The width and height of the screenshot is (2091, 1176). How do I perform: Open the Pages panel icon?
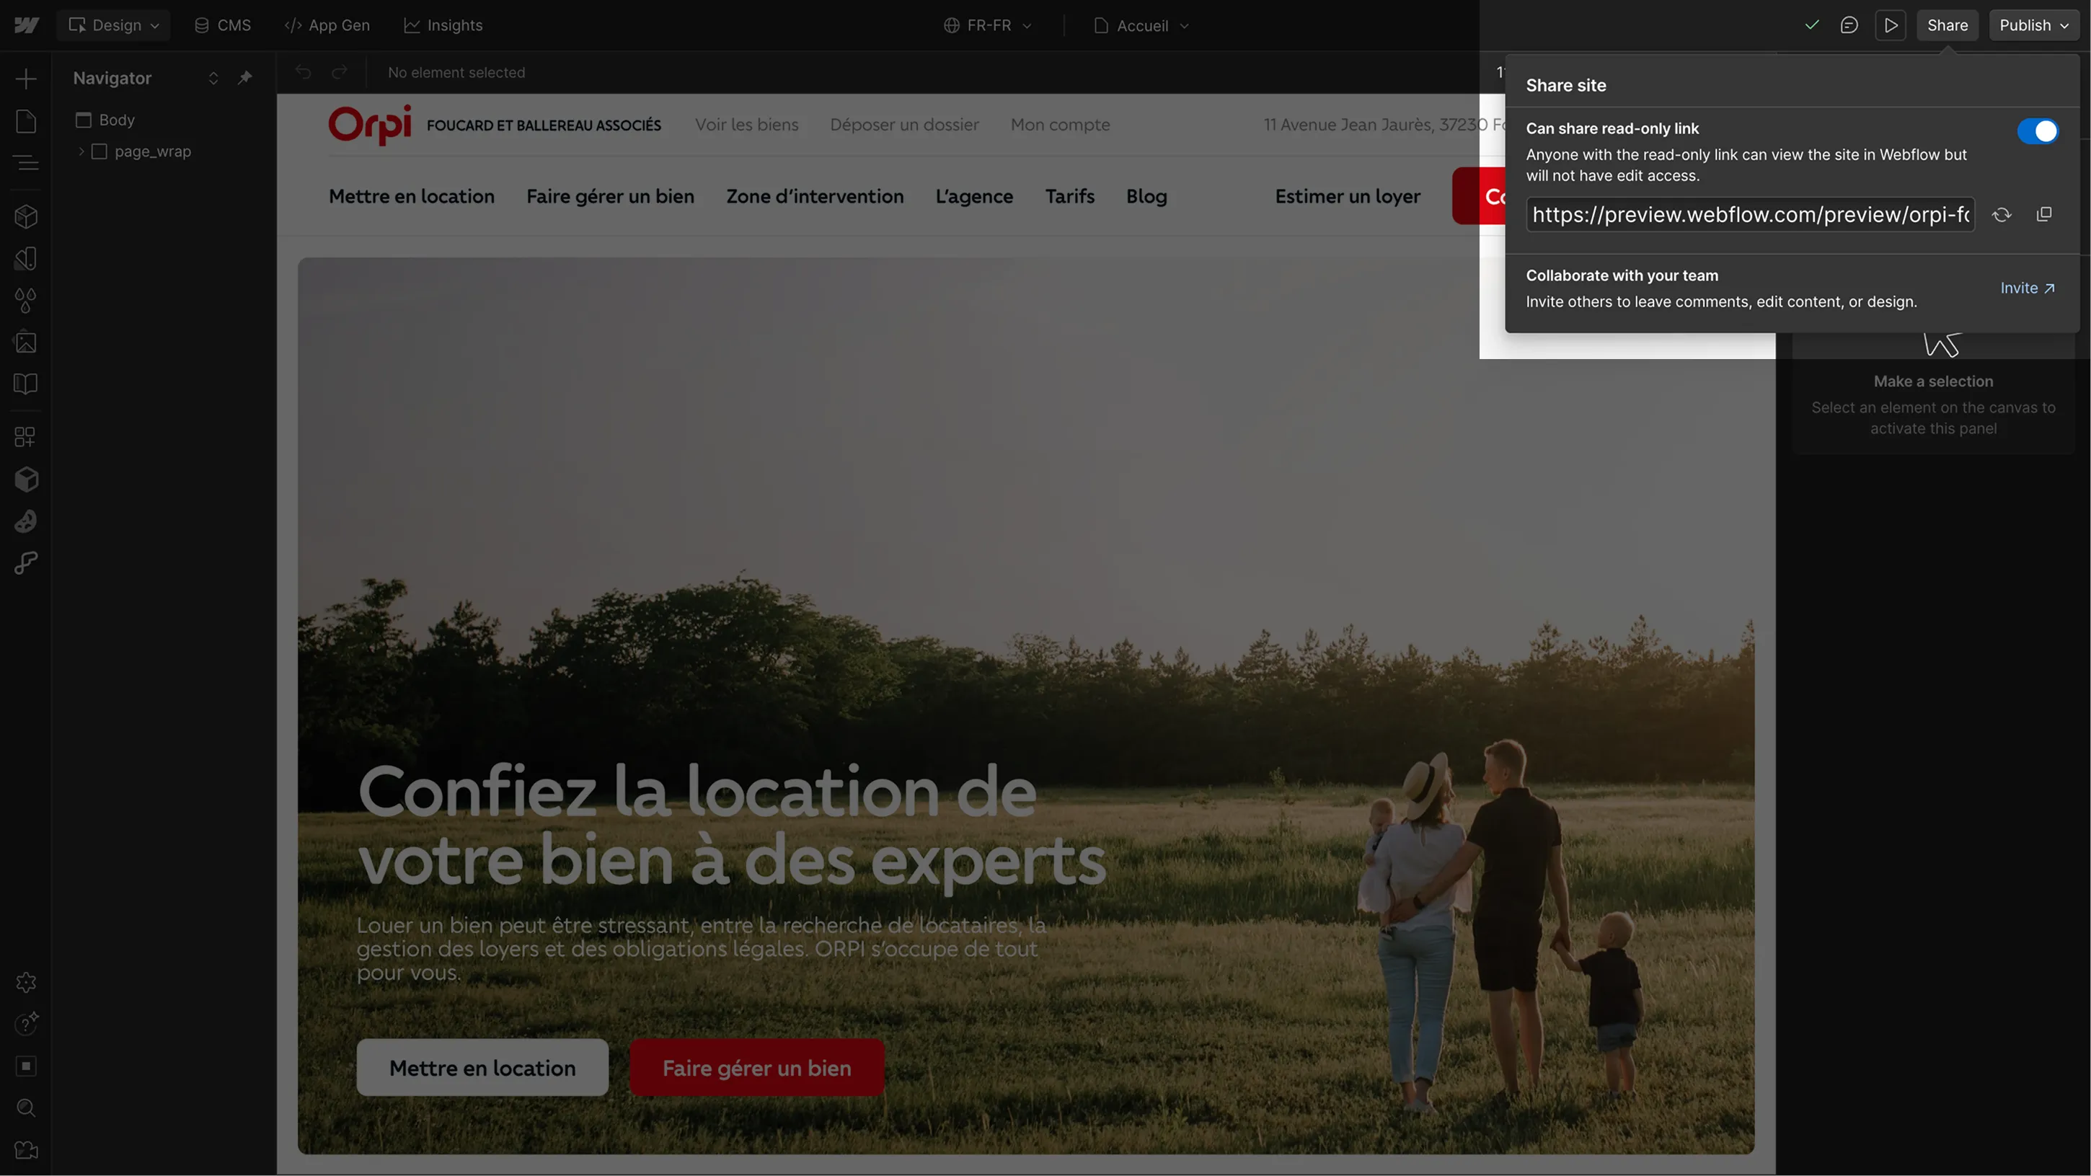26,121
